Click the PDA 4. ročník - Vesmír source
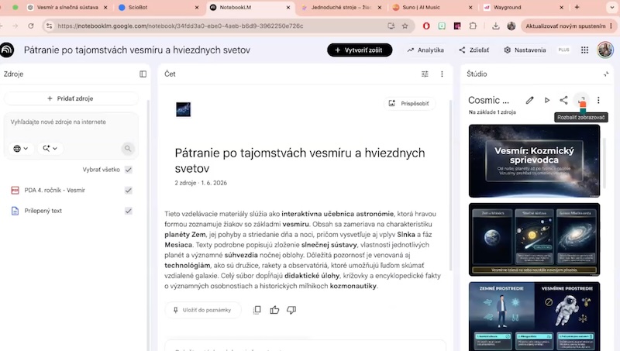This screenshot has height=351, width=620. [x=54, y=190]
